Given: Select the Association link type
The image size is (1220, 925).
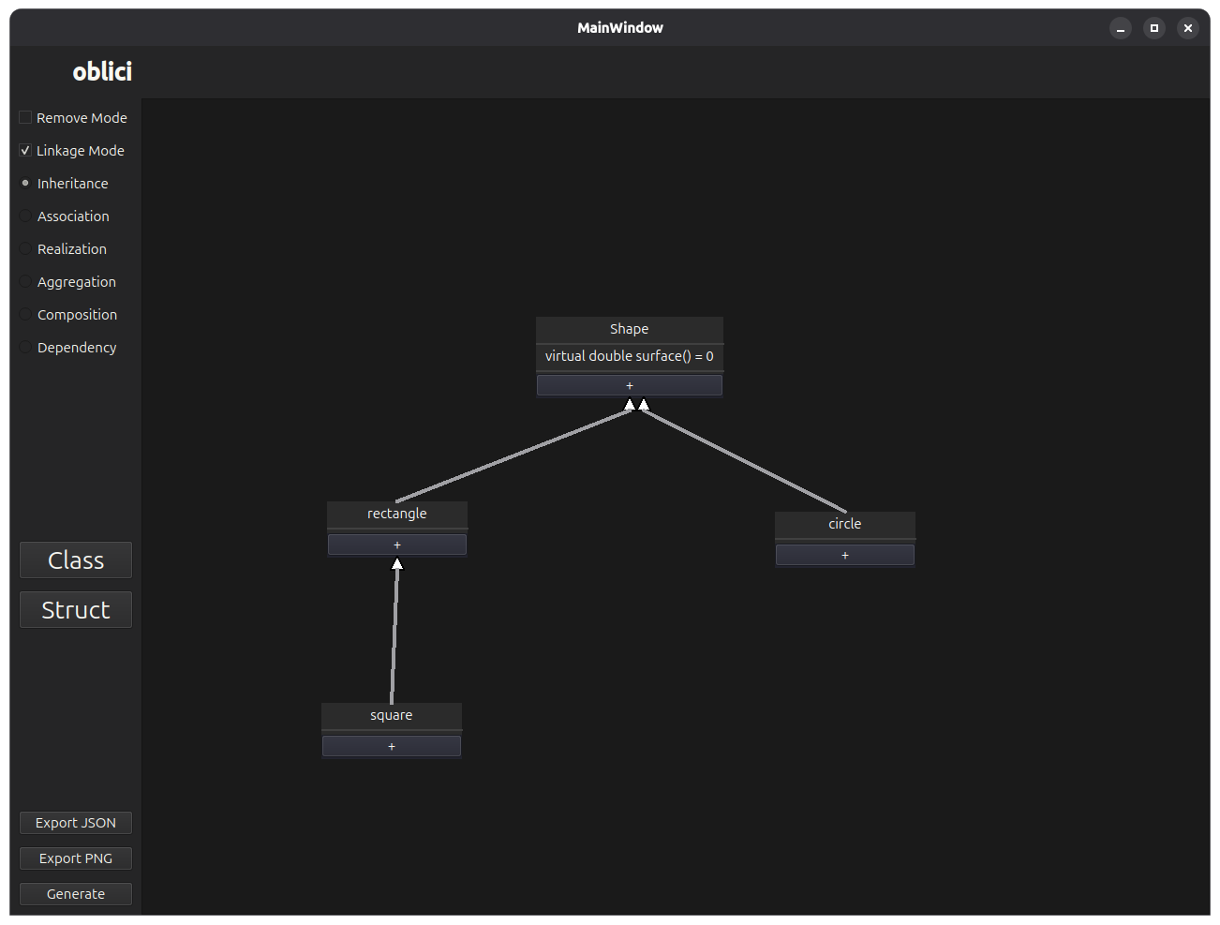Looking at the screenshot, I should click(24, 216).
